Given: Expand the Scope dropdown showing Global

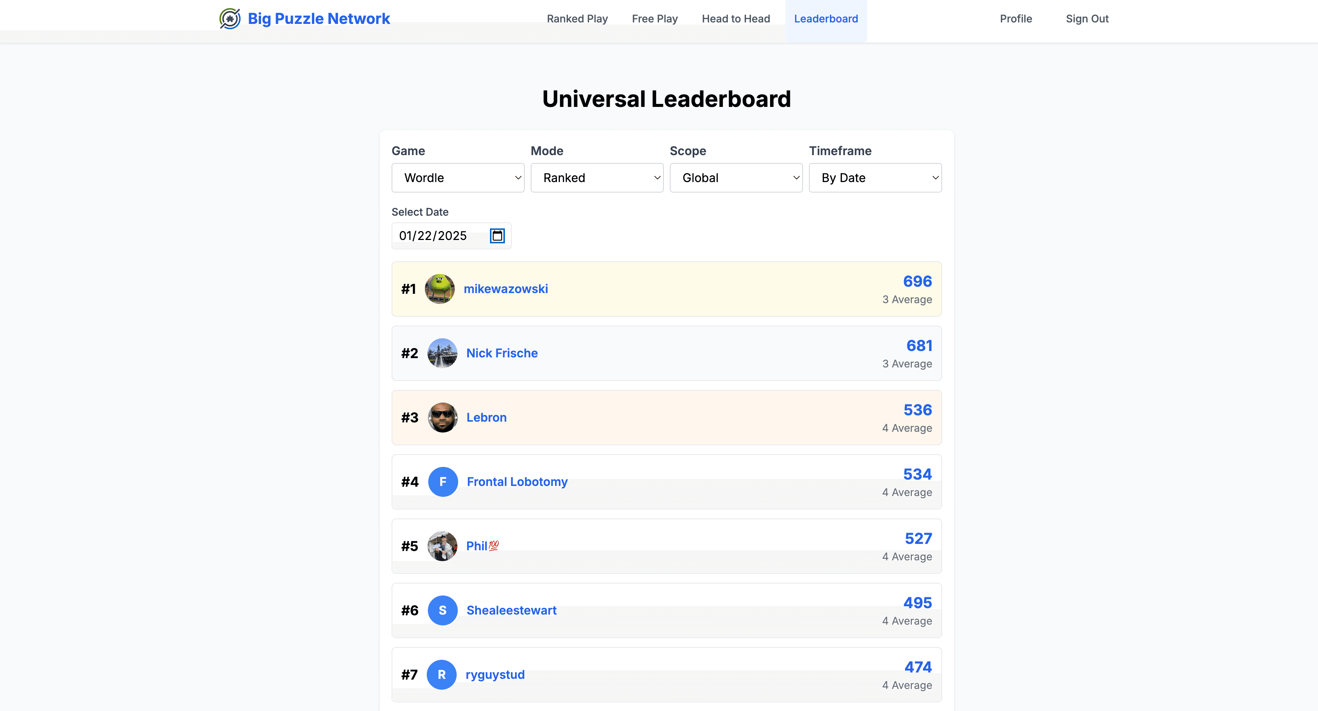Looking at the screenshot, I should pyautogui.click(x=736, y=178).
